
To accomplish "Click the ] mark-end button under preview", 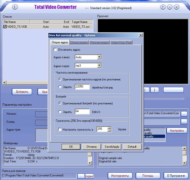I will click(155, 90).
